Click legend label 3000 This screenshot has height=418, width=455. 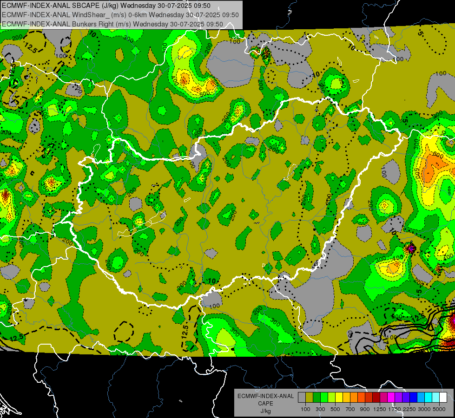point(424,409)
